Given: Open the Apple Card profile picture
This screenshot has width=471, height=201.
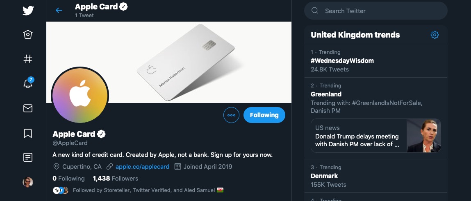Looking at the screenshot, I should tap(80, 95).
